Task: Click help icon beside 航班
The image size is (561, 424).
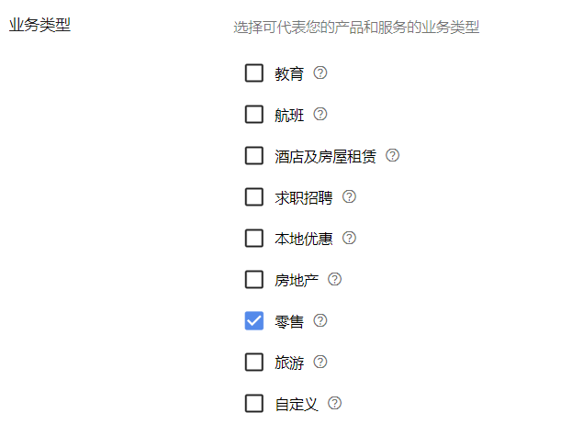Action: 320,115
